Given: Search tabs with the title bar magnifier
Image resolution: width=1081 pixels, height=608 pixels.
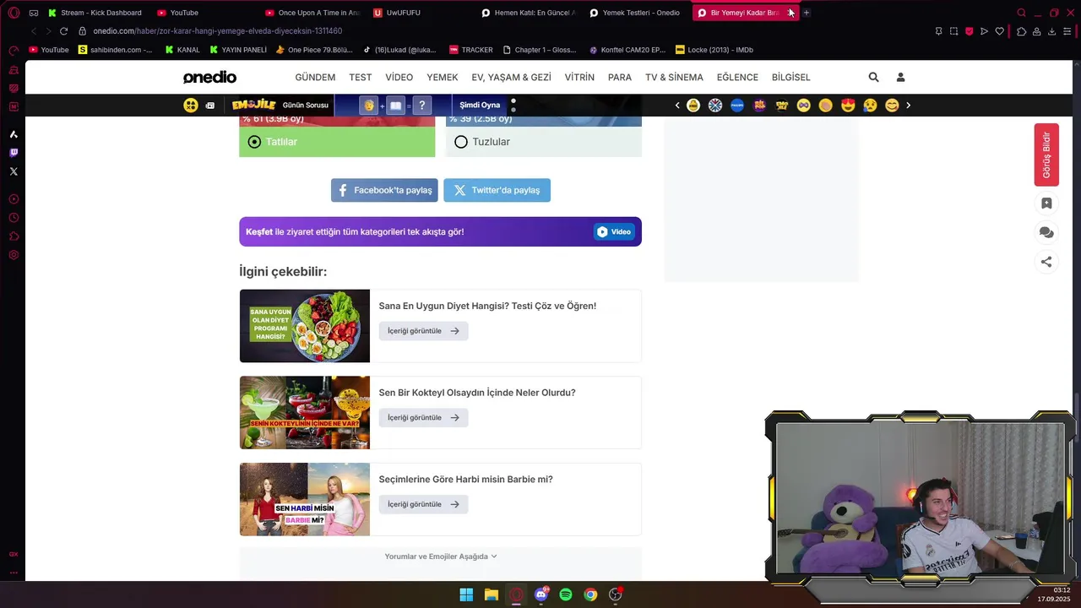Looking at the screenshot, I should click(x=1021, y=13).
